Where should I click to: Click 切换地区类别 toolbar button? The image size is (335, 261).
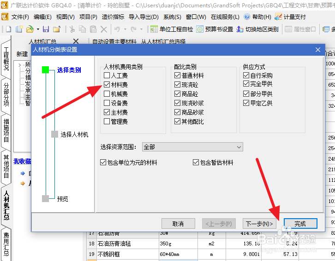pyautogui.click(x=257, y=29)
